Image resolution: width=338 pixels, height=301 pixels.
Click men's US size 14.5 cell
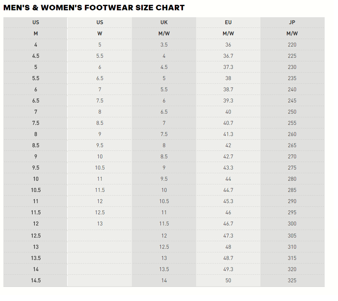click(36, 280)
